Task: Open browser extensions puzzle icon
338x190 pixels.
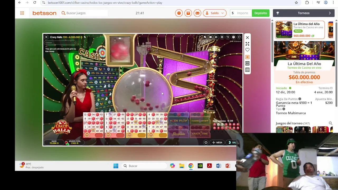Action: 307,3
